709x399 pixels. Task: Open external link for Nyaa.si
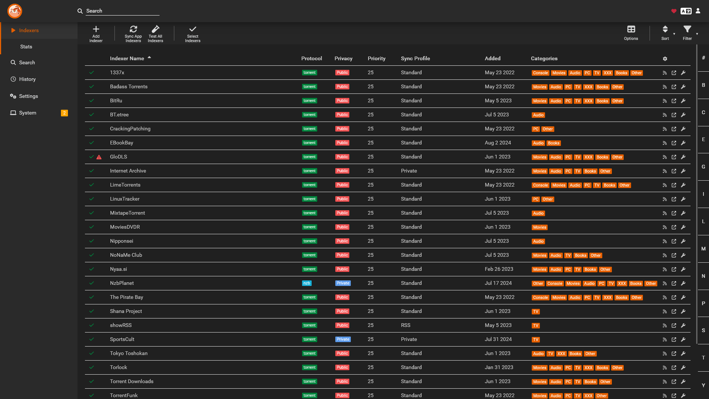click(x=674, y=269)
